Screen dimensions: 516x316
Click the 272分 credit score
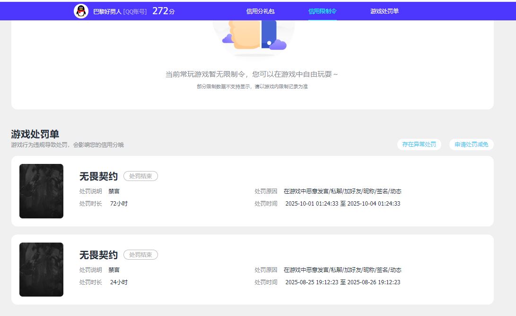[163, 11]
